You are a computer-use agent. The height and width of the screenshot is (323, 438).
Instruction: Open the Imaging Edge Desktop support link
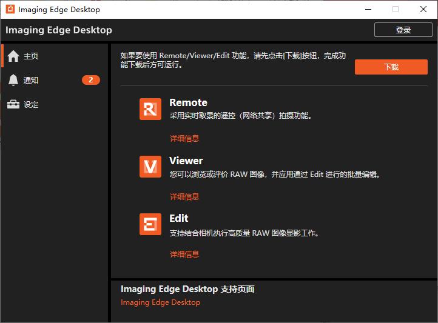point(160,302)
